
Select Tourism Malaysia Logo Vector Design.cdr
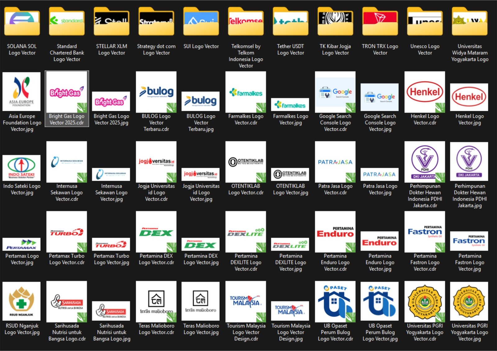246,302
